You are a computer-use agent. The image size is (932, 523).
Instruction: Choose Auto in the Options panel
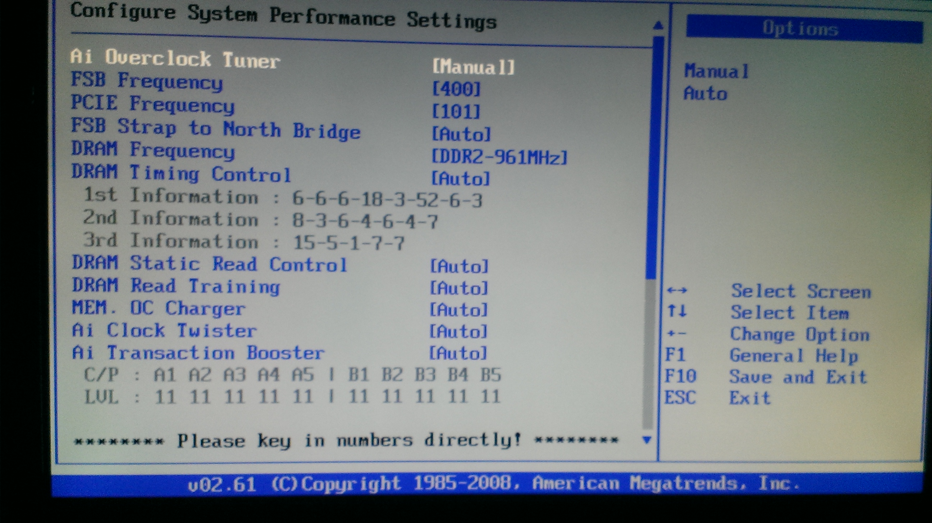tap(705, 94)
